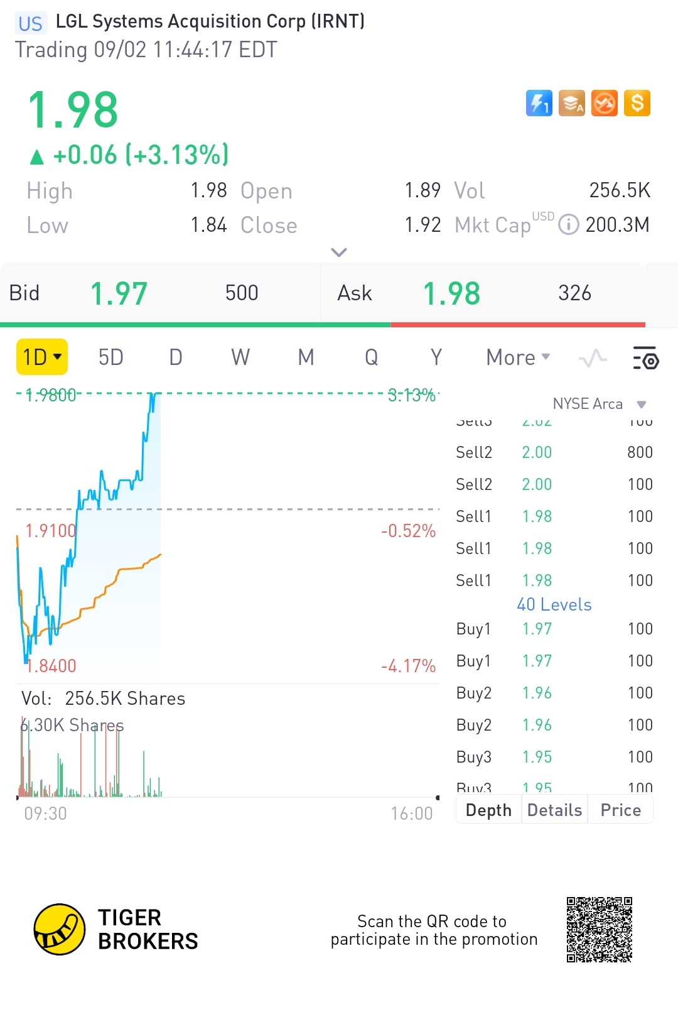The image size is (678, 1034).
Task: Tap the 40 Levels link
Action: [554, 604]
